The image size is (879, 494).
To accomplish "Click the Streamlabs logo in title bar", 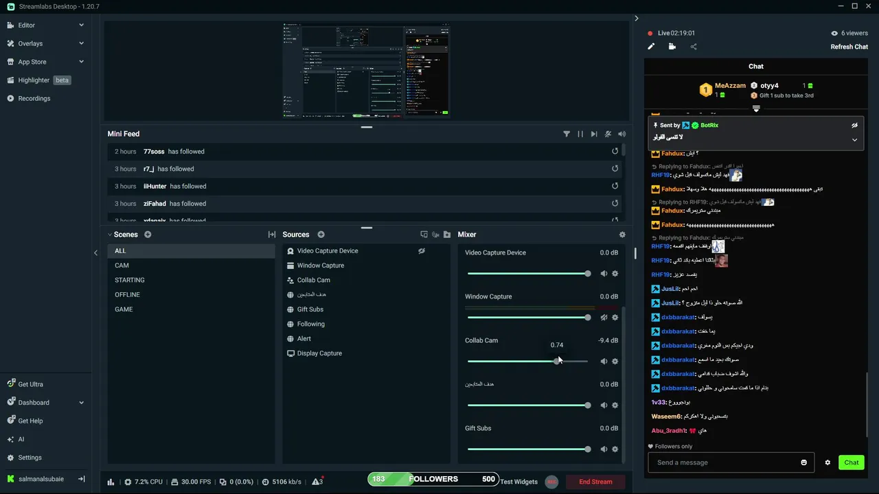I will [x=11, y=6].
